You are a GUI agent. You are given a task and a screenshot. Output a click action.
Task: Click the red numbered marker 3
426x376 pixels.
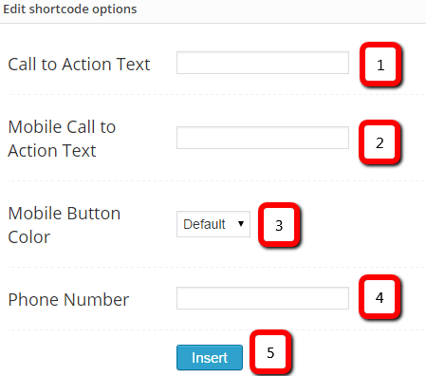[x=279, y=225]
